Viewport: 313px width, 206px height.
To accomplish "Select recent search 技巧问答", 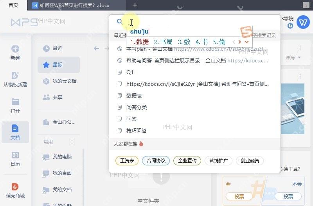I will (194, 131).
